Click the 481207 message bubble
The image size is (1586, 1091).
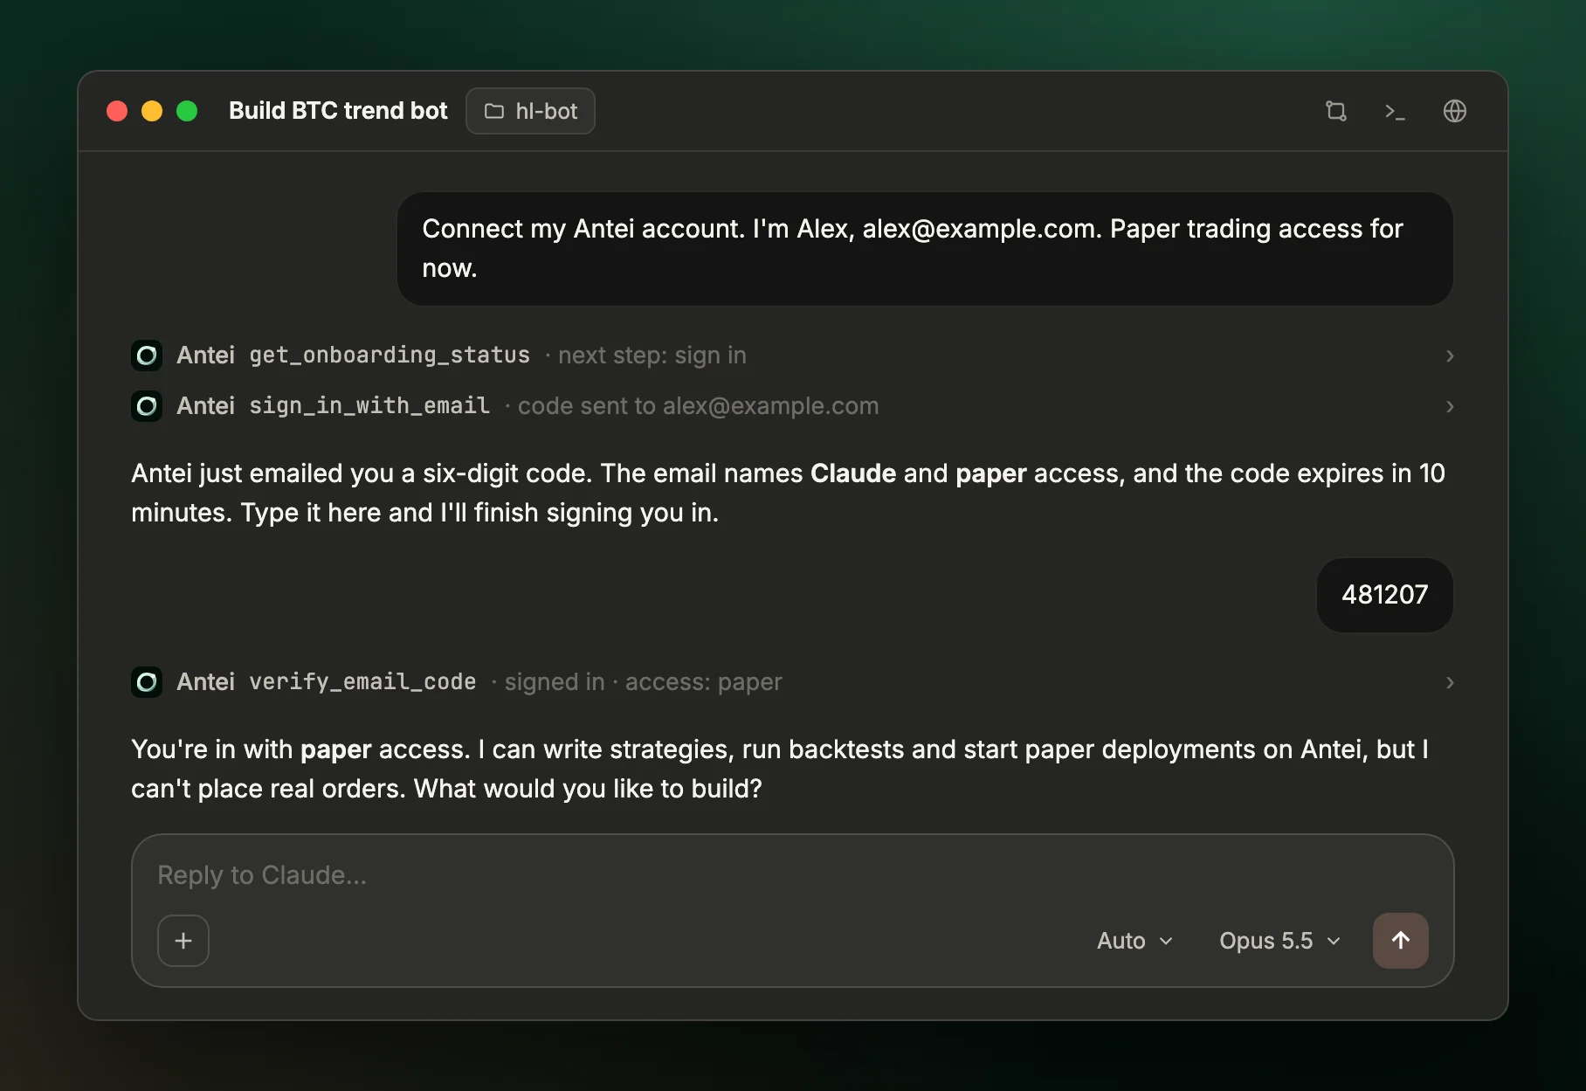[1384, 595]
